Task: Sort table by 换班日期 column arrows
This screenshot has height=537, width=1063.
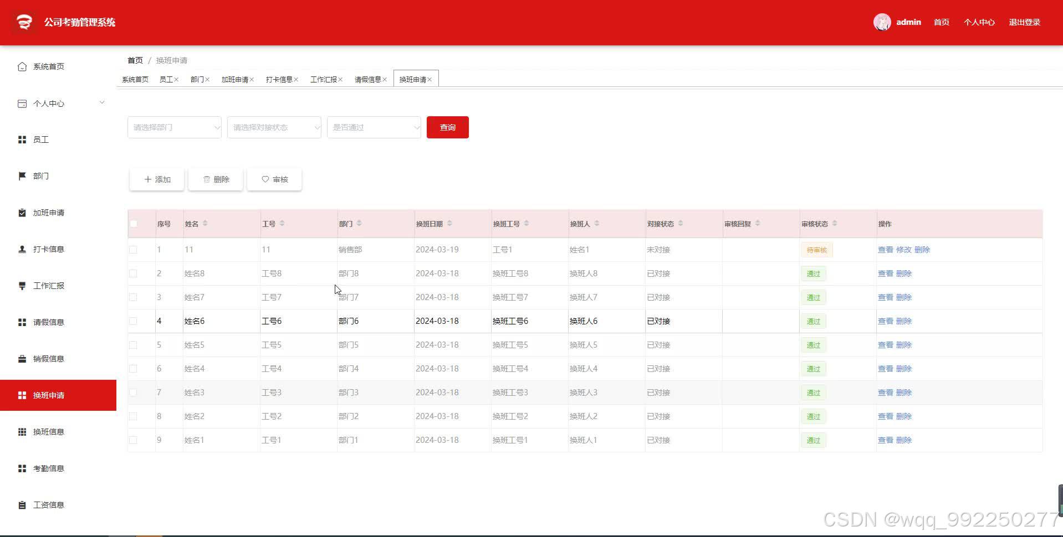Action: (x=449, y=224)
